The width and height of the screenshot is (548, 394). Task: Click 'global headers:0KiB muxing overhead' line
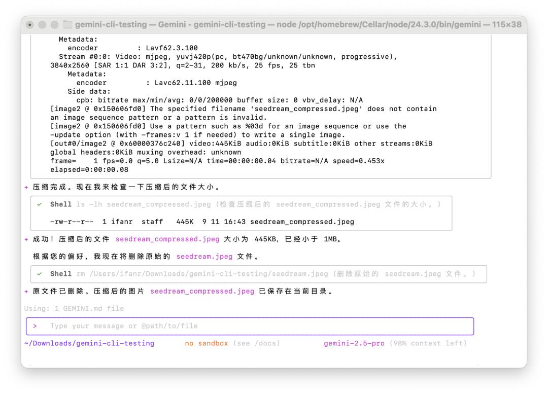click(x=146, y=152)
